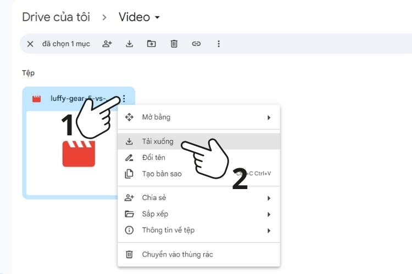This screenshot has height=274, width=412.
Task: Choose Thông tin về tệp menu item
Action: point(199,230)
